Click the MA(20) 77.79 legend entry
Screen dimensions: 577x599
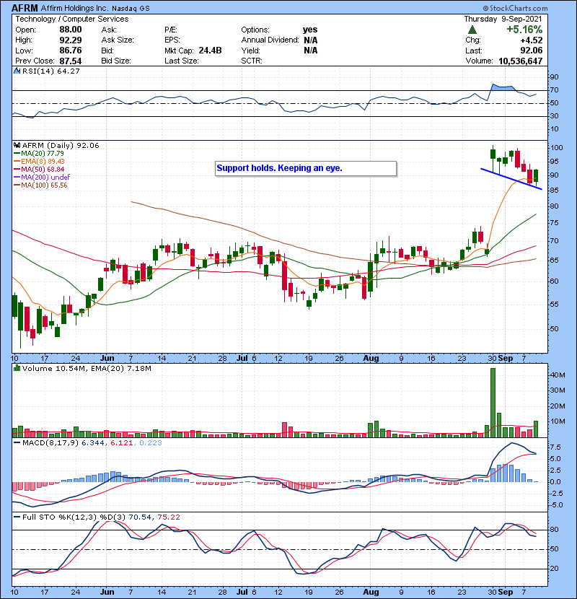coord(40,154)
